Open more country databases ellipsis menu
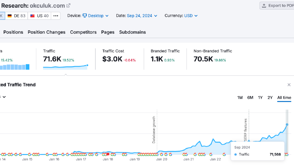 (x=56, y=16)
